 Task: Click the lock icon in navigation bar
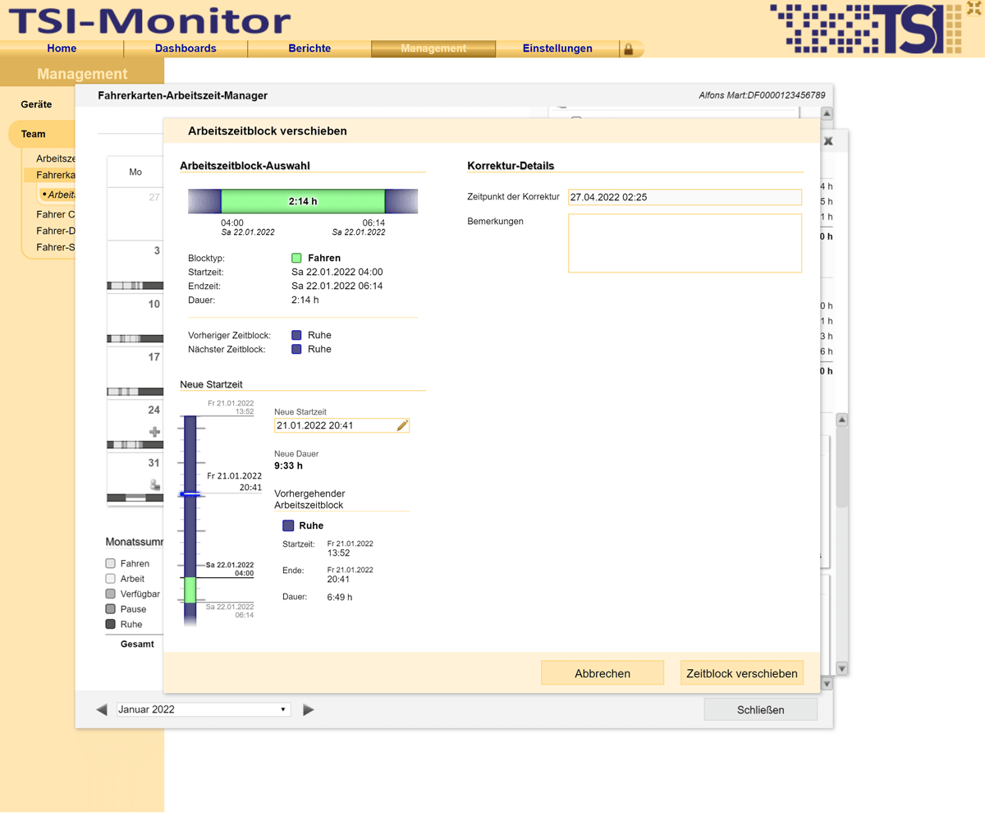tap(629, 49)
